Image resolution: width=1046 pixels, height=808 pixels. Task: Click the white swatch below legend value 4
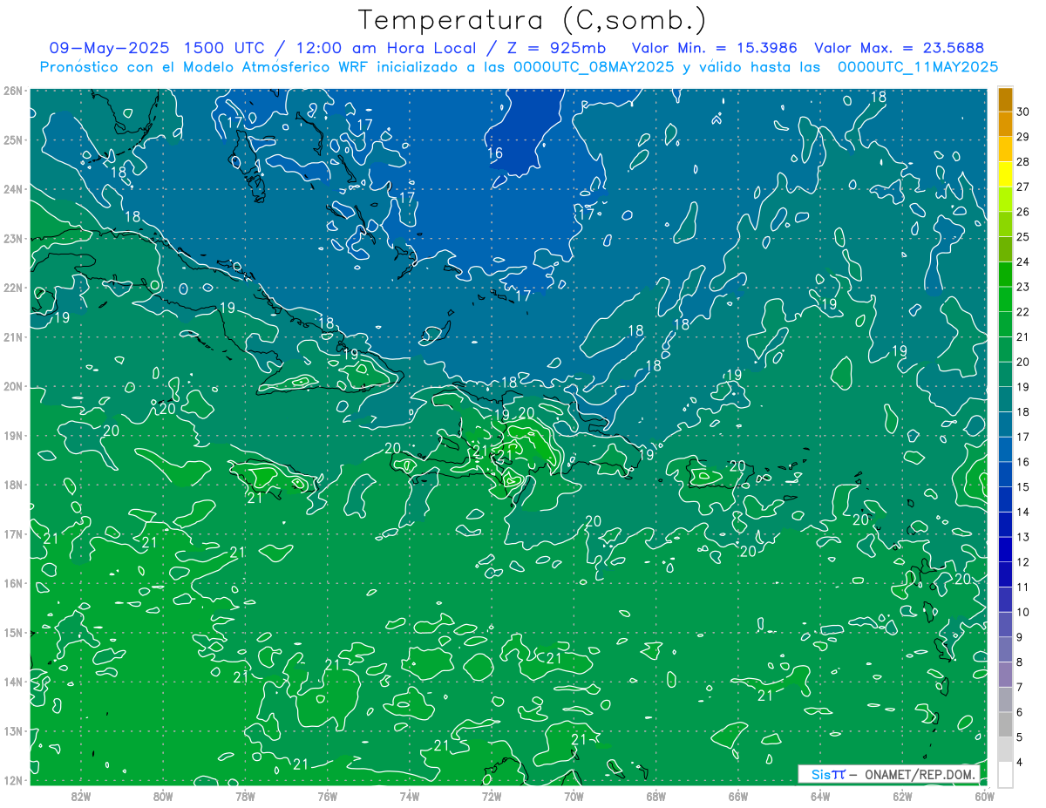pos(1005,774)
